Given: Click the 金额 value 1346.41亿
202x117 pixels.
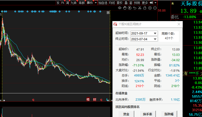Looking at the screenshot, I should (x=172, y=75).
